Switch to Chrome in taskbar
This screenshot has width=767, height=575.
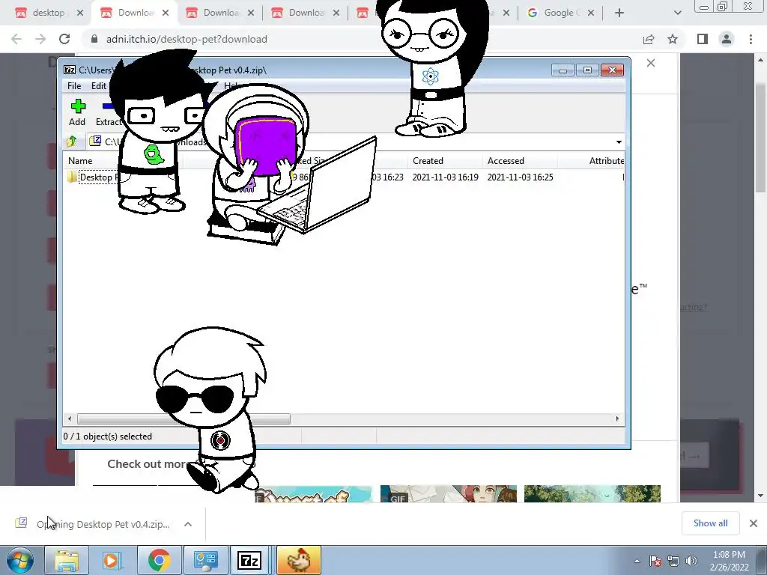coord(159,560)
